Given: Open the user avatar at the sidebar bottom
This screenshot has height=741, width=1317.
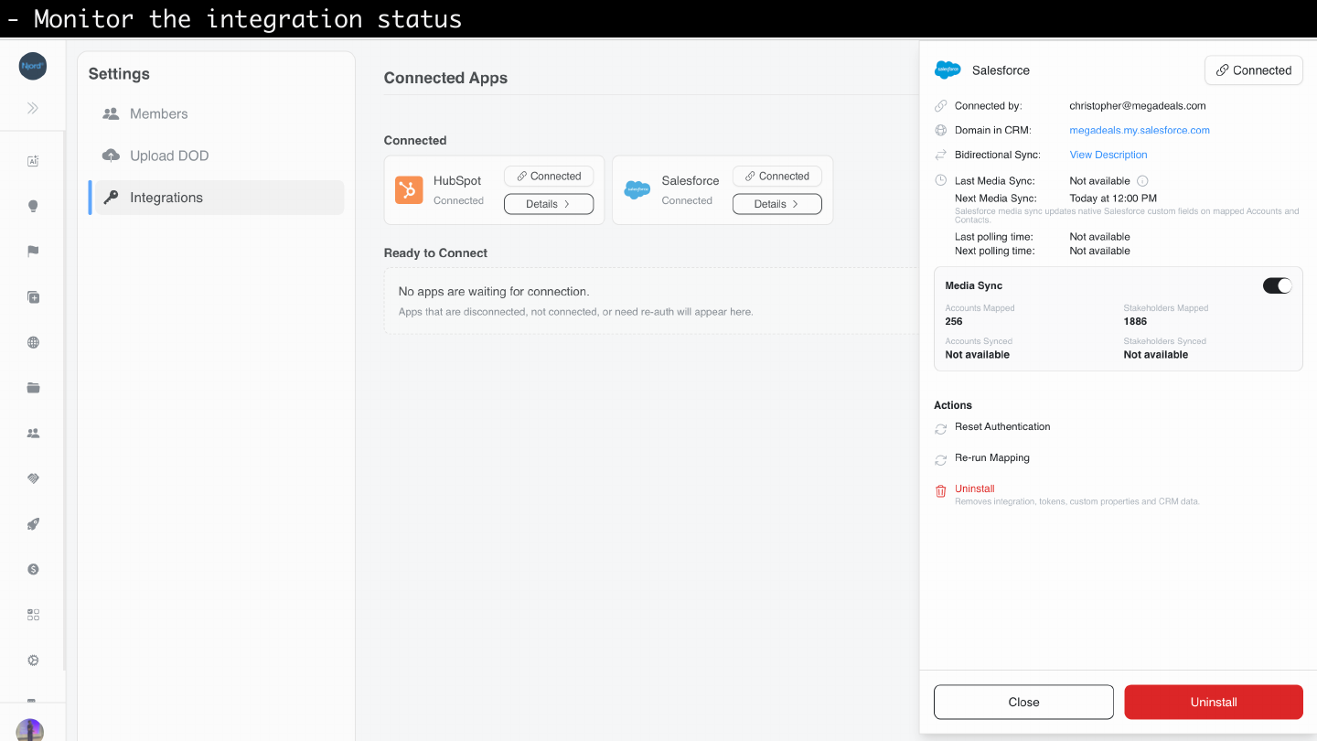Looking at the screenshot, I should 30,730.
